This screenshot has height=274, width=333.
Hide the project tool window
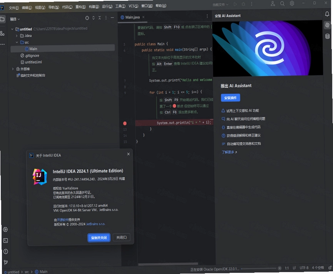(x=112, y=18)
